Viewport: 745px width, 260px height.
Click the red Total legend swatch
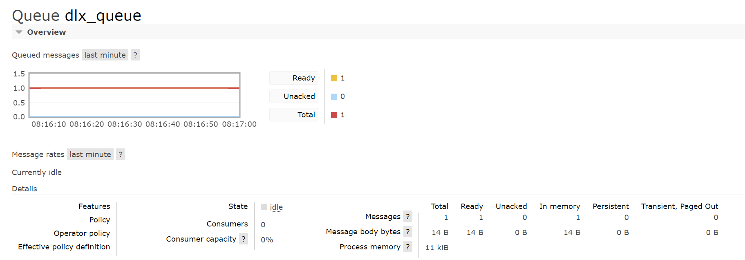pyautogui.click(x=334, y=115)
